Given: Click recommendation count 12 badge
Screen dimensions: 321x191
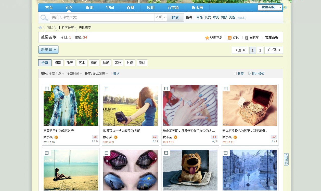Looking at the screenshot, I should click(x=155, y=137).
